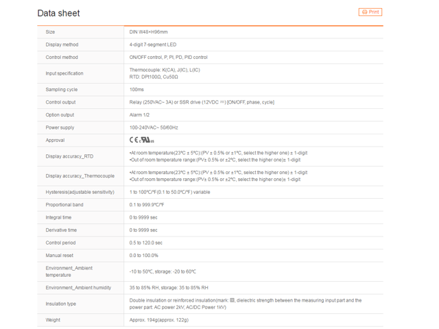This screenshot has height=329, width=439.
Task: Select the Option output Alarm 1/2 value
Action: coord(140,115)
